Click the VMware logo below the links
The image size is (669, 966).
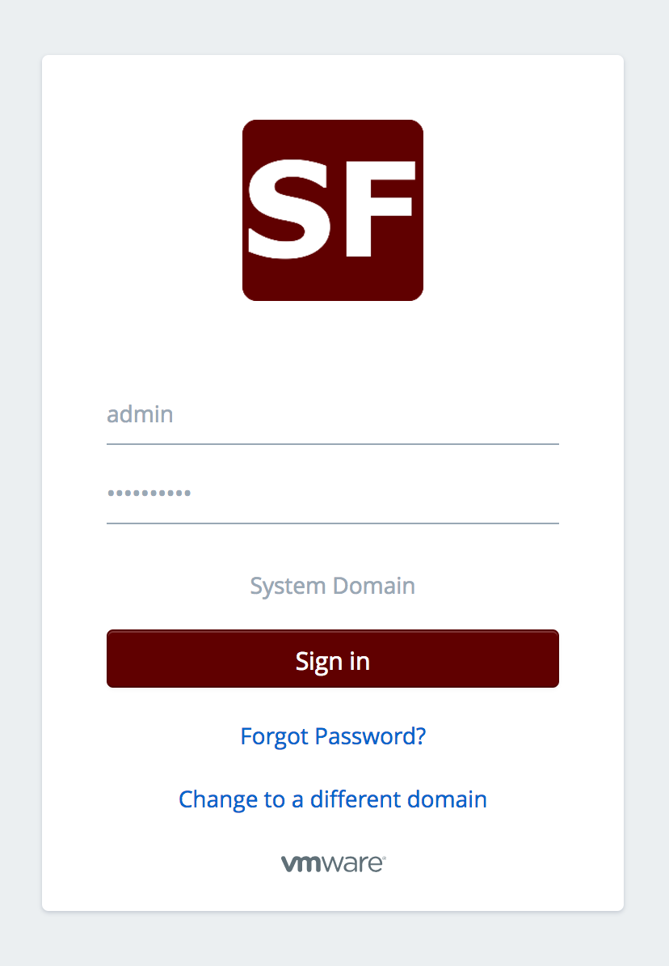pyautogui.click(x=333, y=863)
